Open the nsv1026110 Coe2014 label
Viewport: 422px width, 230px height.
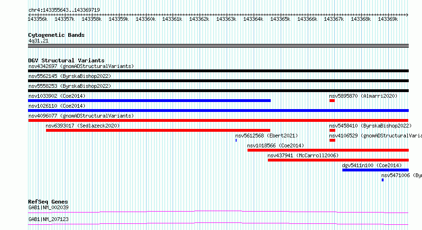[x=57, y=106]
